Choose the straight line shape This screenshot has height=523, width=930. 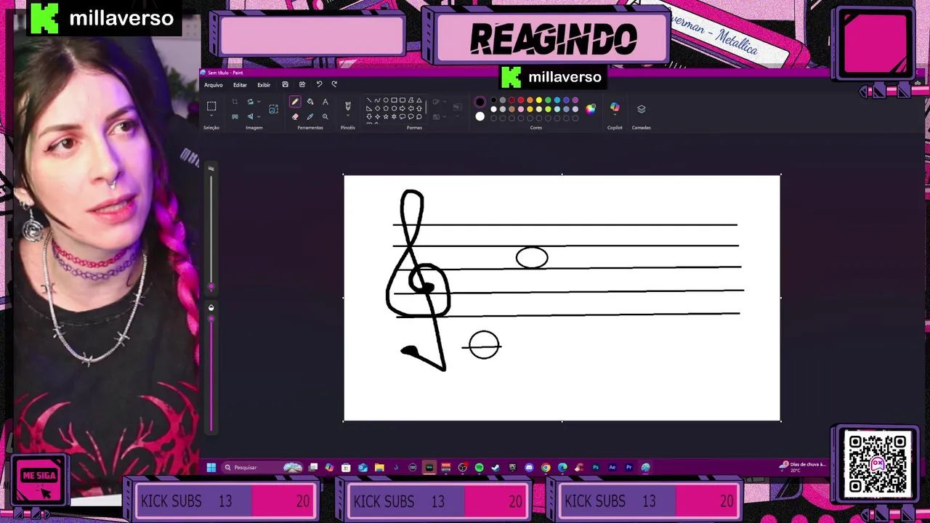coord(369,100)
